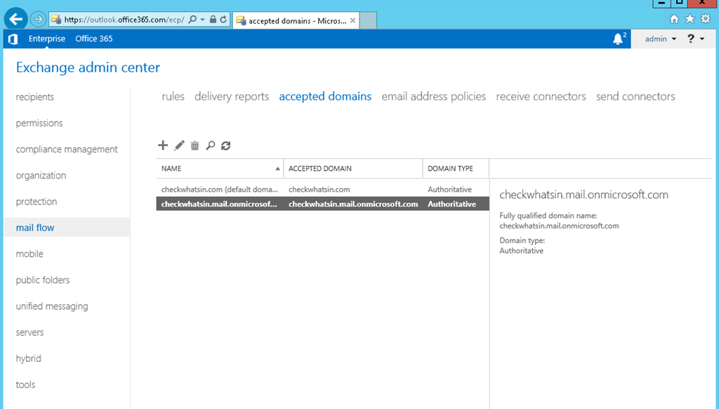Expand address bar autocomplete dropdown arrow
The image size is (719, 409).
[x=202, y=20]
